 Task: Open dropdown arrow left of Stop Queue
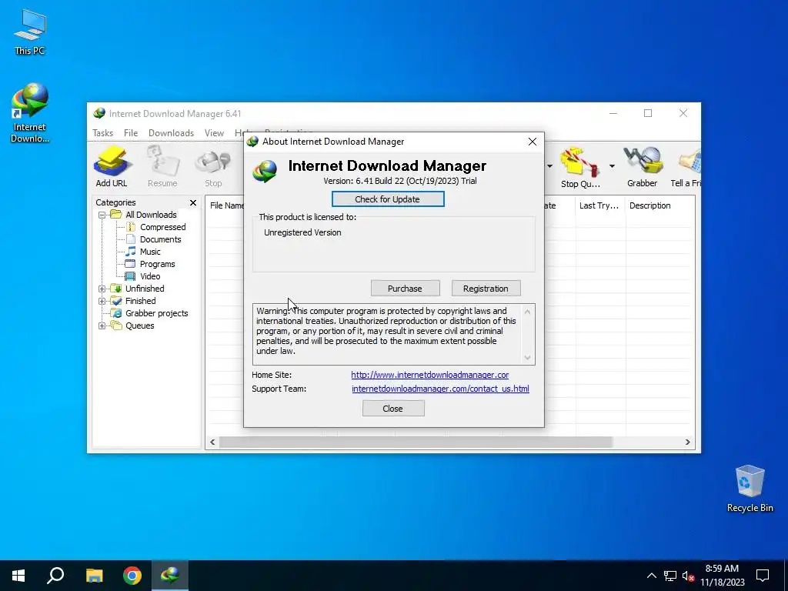coord(549,166)
